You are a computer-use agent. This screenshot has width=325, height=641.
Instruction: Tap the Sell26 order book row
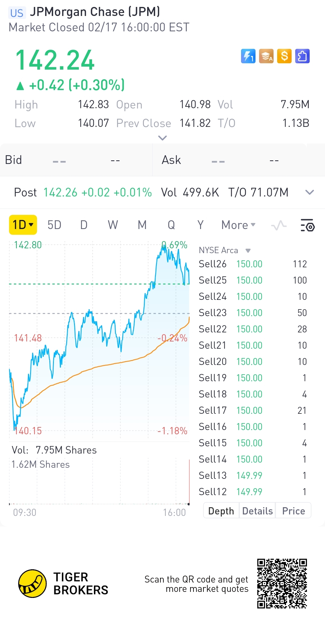point(253,264)
